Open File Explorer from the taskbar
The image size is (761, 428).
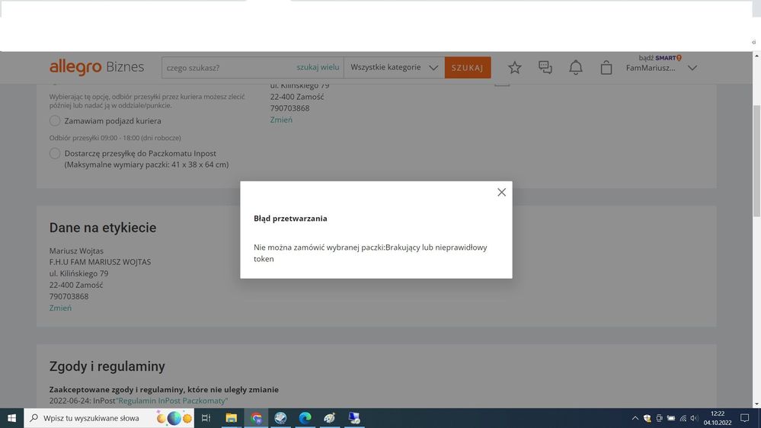(232, 418)
